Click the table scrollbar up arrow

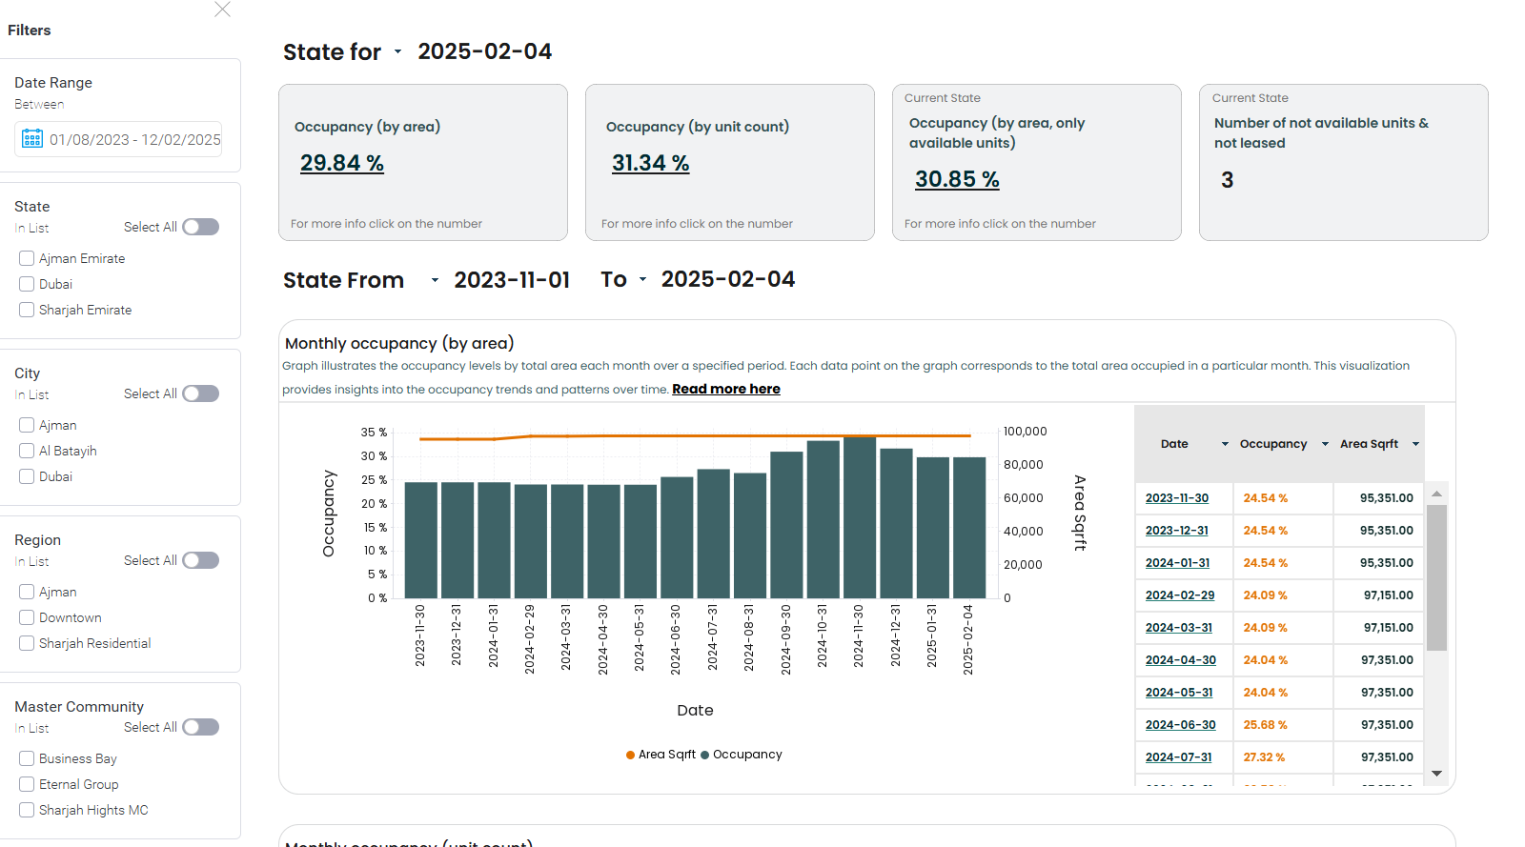pyautogui.click(x=1436, y=494)
